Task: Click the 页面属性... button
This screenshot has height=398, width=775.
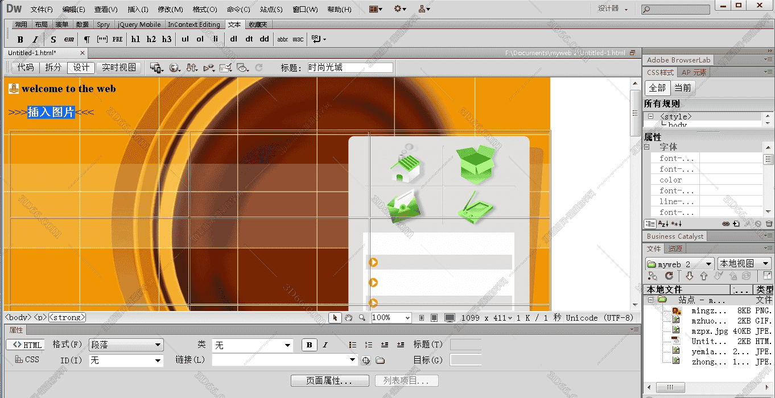Action: pos(329,381)
